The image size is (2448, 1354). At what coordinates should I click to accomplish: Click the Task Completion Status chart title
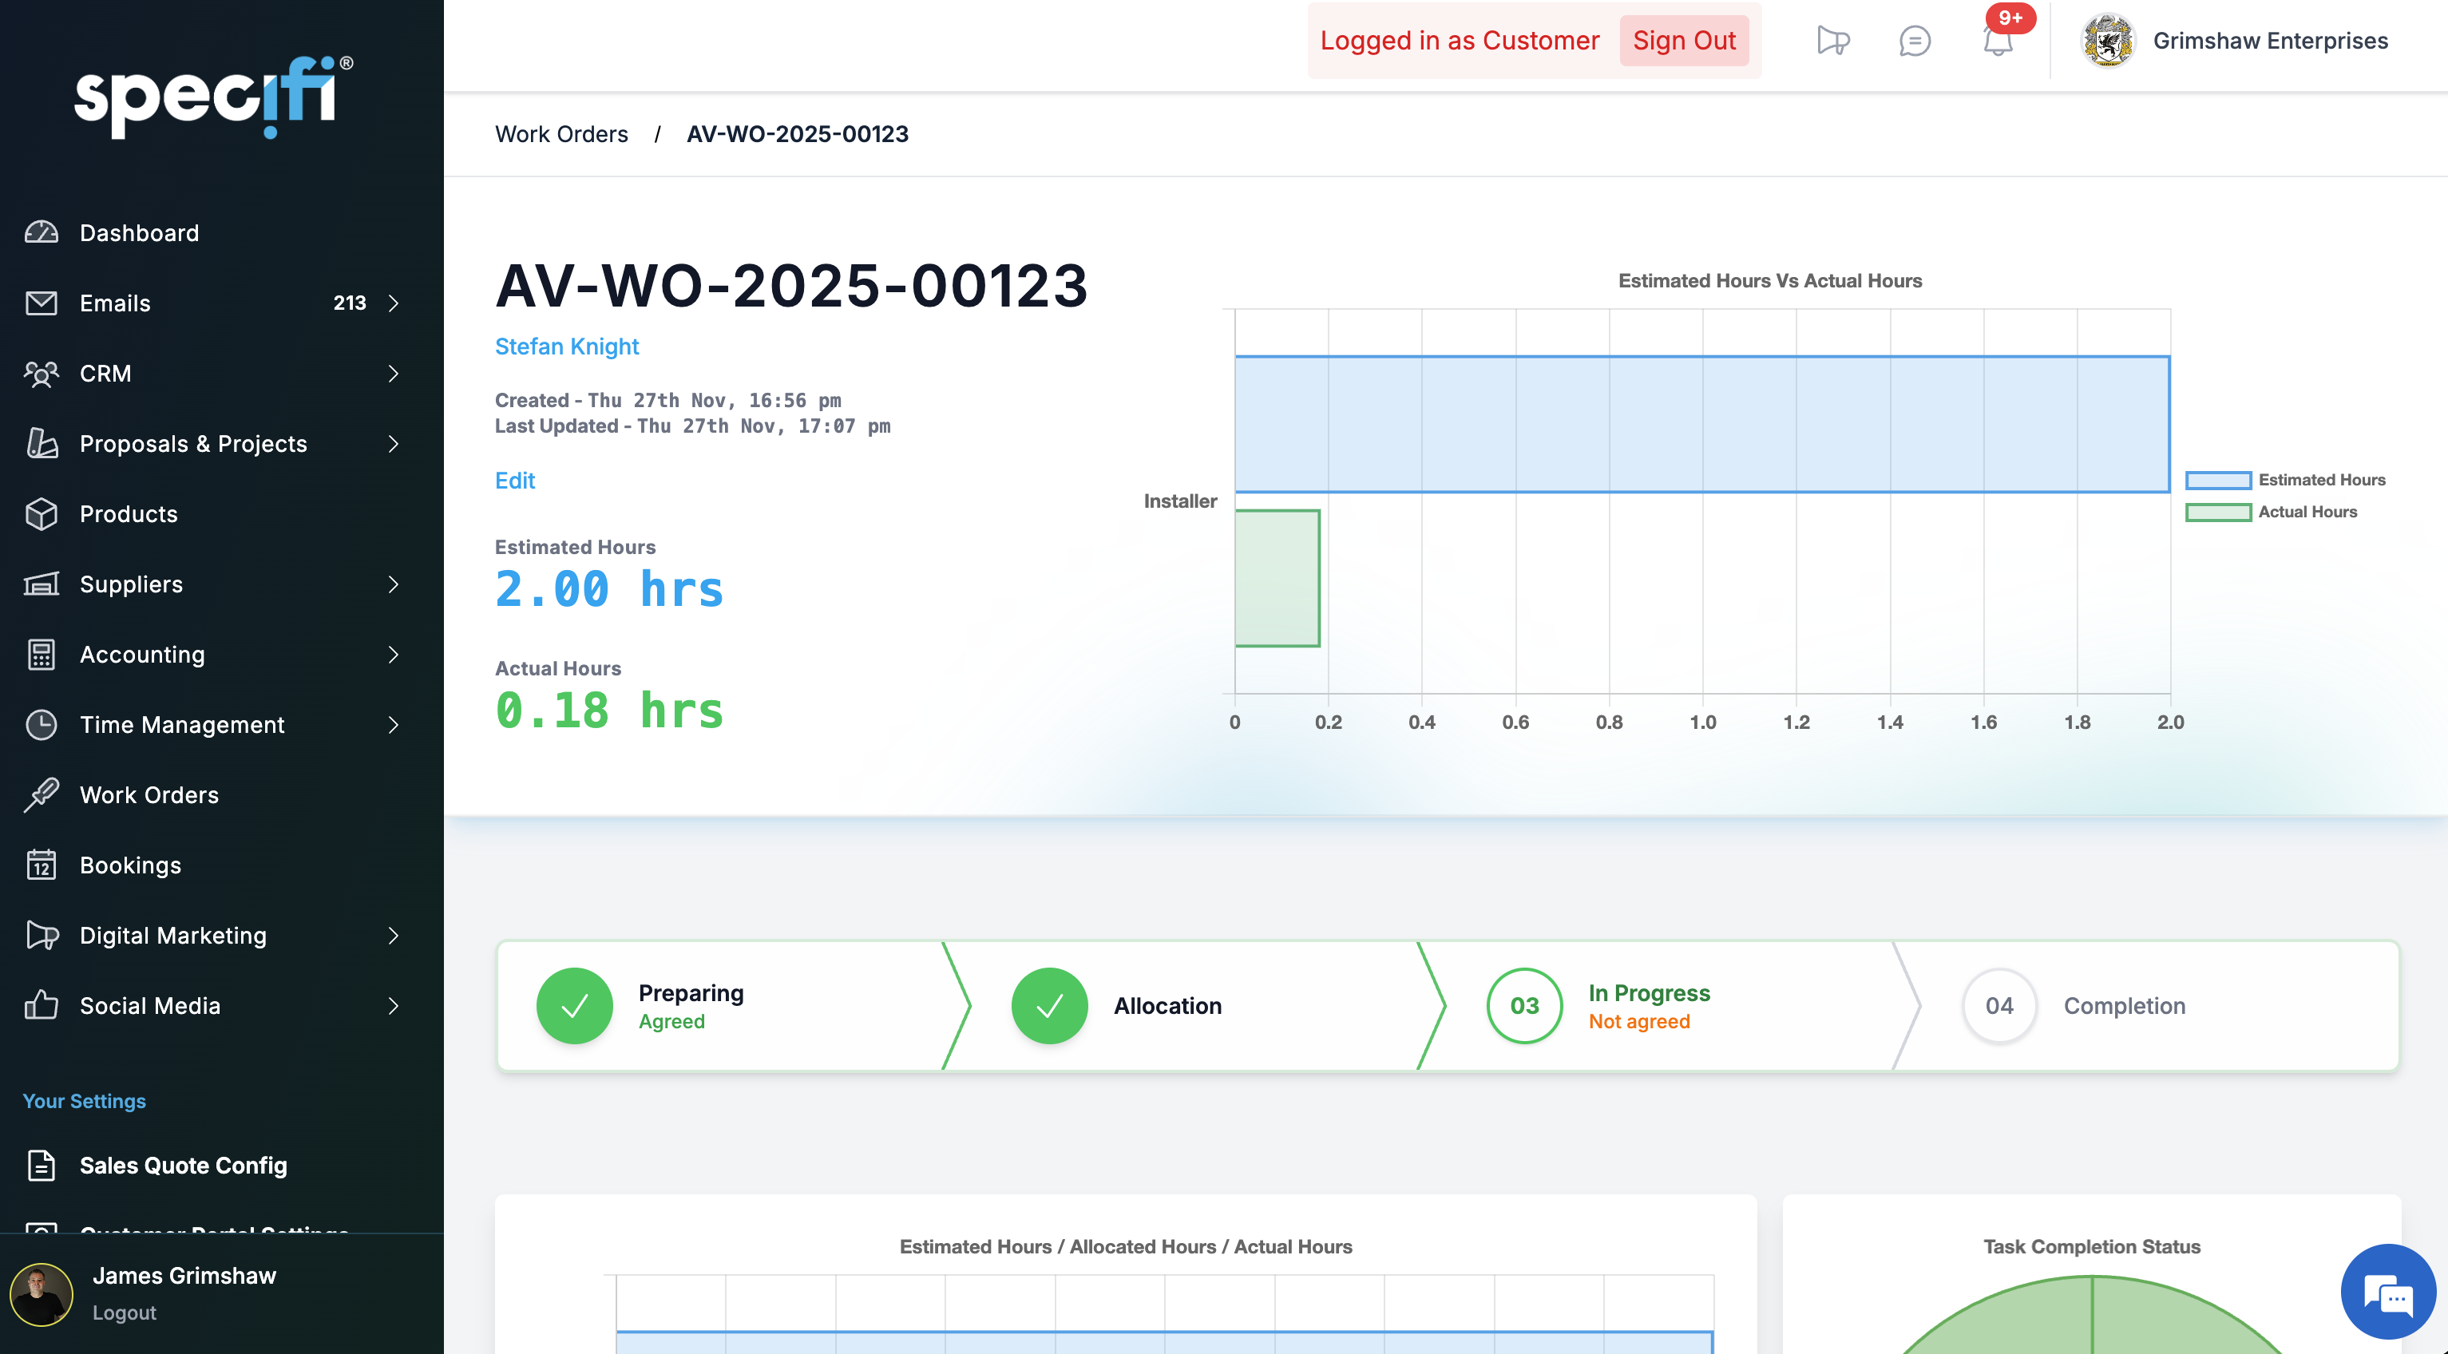tap(2092, 1247)
